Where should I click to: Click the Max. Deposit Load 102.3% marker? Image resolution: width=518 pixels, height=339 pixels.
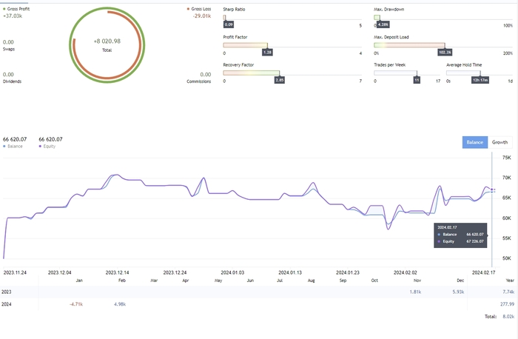[x=445, y=53]
